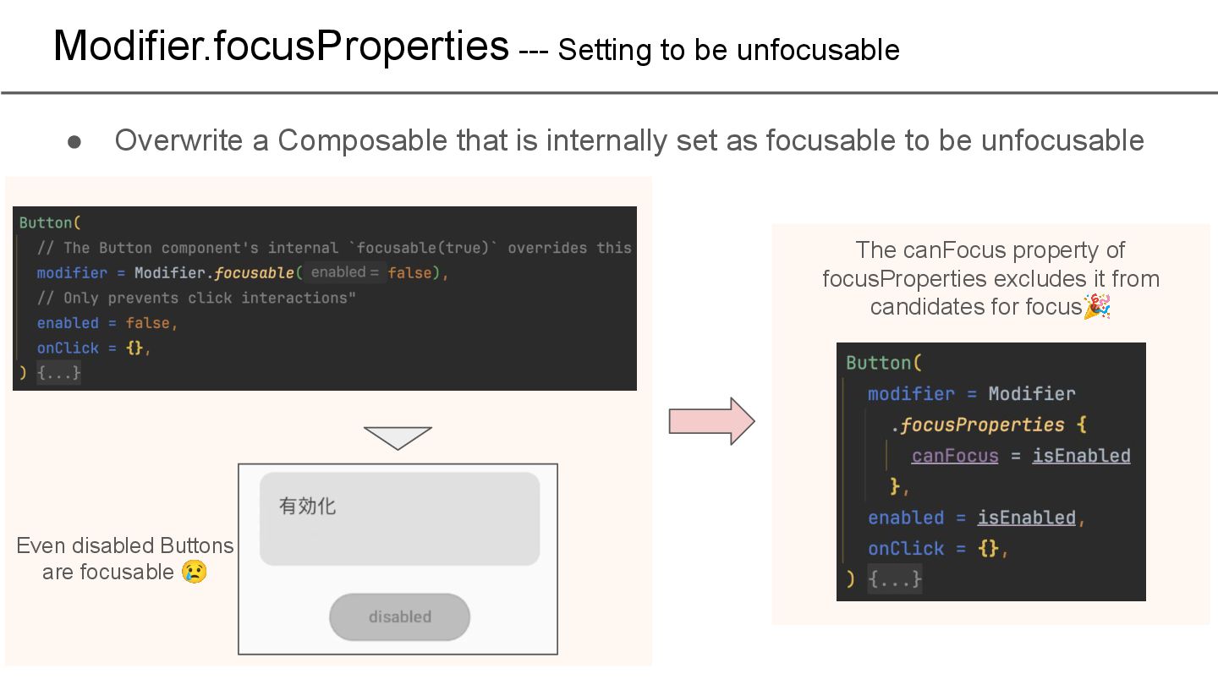The height and width of the screenshot is (685, 1218).
Task: Click the pink right-pointing arrow
Action: pyautogui.click(x=711, y=421)
